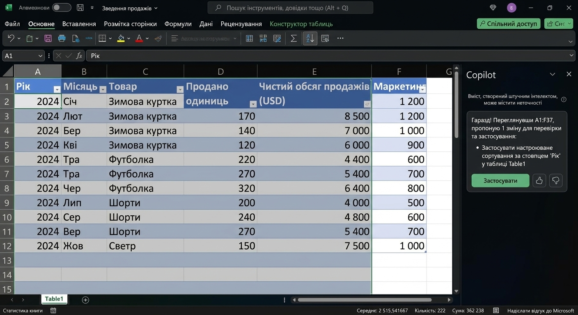Dislike the Copilot suggestion with thumbs down

point(555,180)
